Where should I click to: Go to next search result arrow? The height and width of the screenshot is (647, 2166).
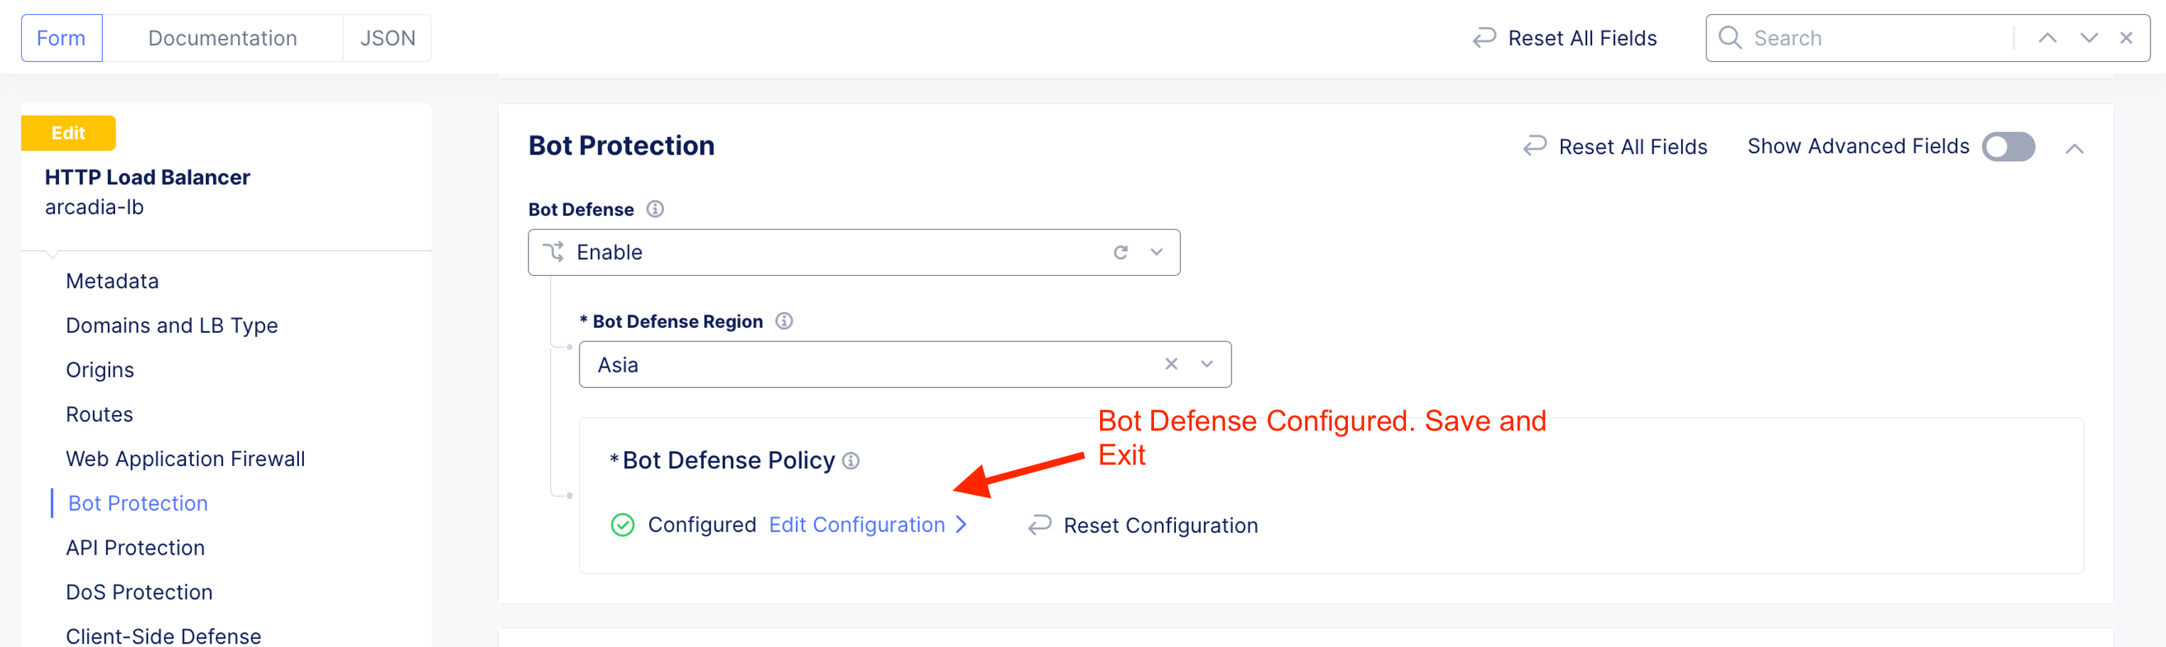[2089, 38]
